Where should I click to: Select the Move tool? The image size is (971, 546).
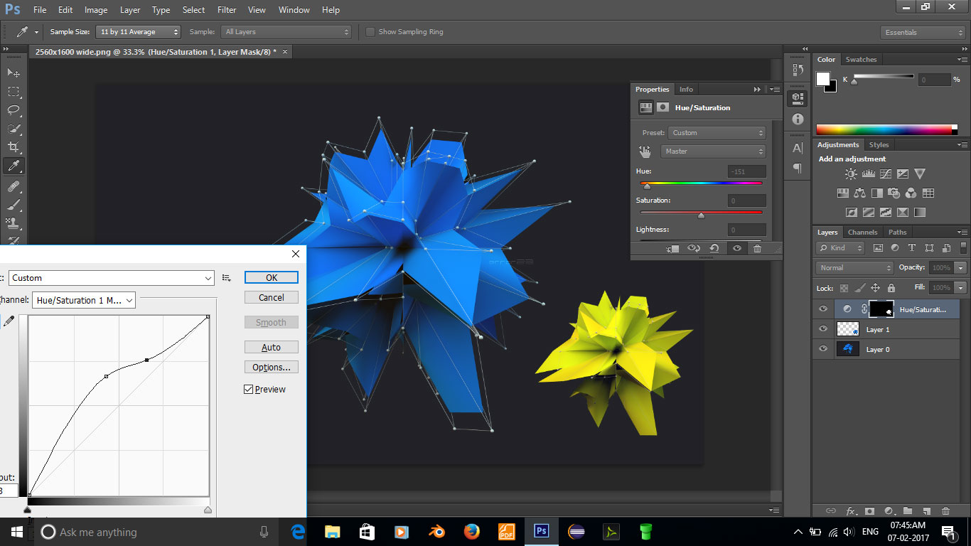tap(14, 73)
